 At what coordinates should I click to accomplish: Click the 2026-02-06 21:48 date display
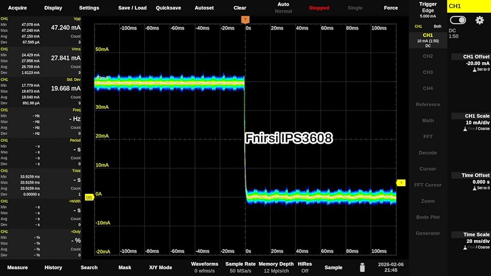[391, 268]
